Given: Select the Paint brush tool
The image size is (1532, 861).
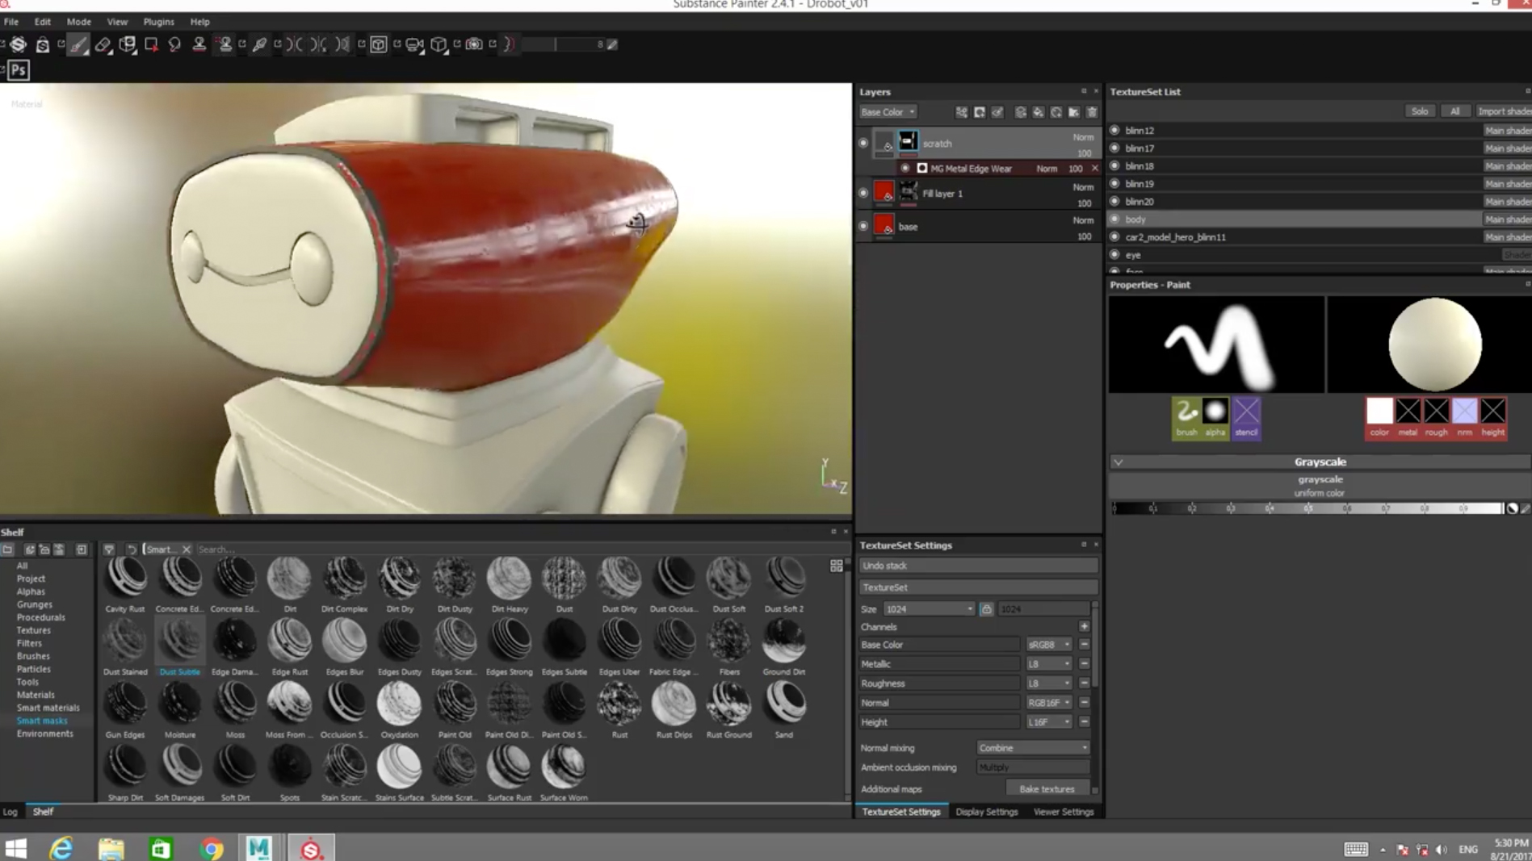Looking at the screenshot, I should coord(78,44).
